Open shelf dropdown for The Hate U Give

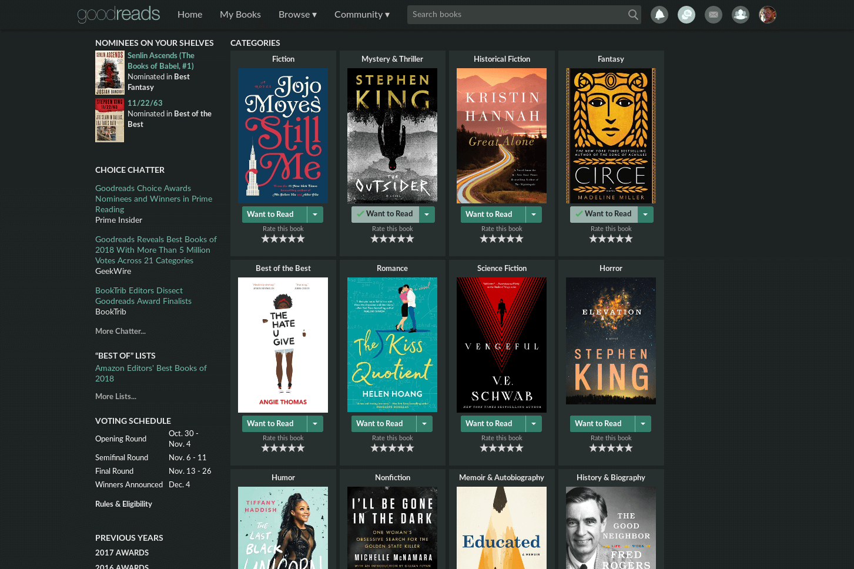(x=315, y=424)
